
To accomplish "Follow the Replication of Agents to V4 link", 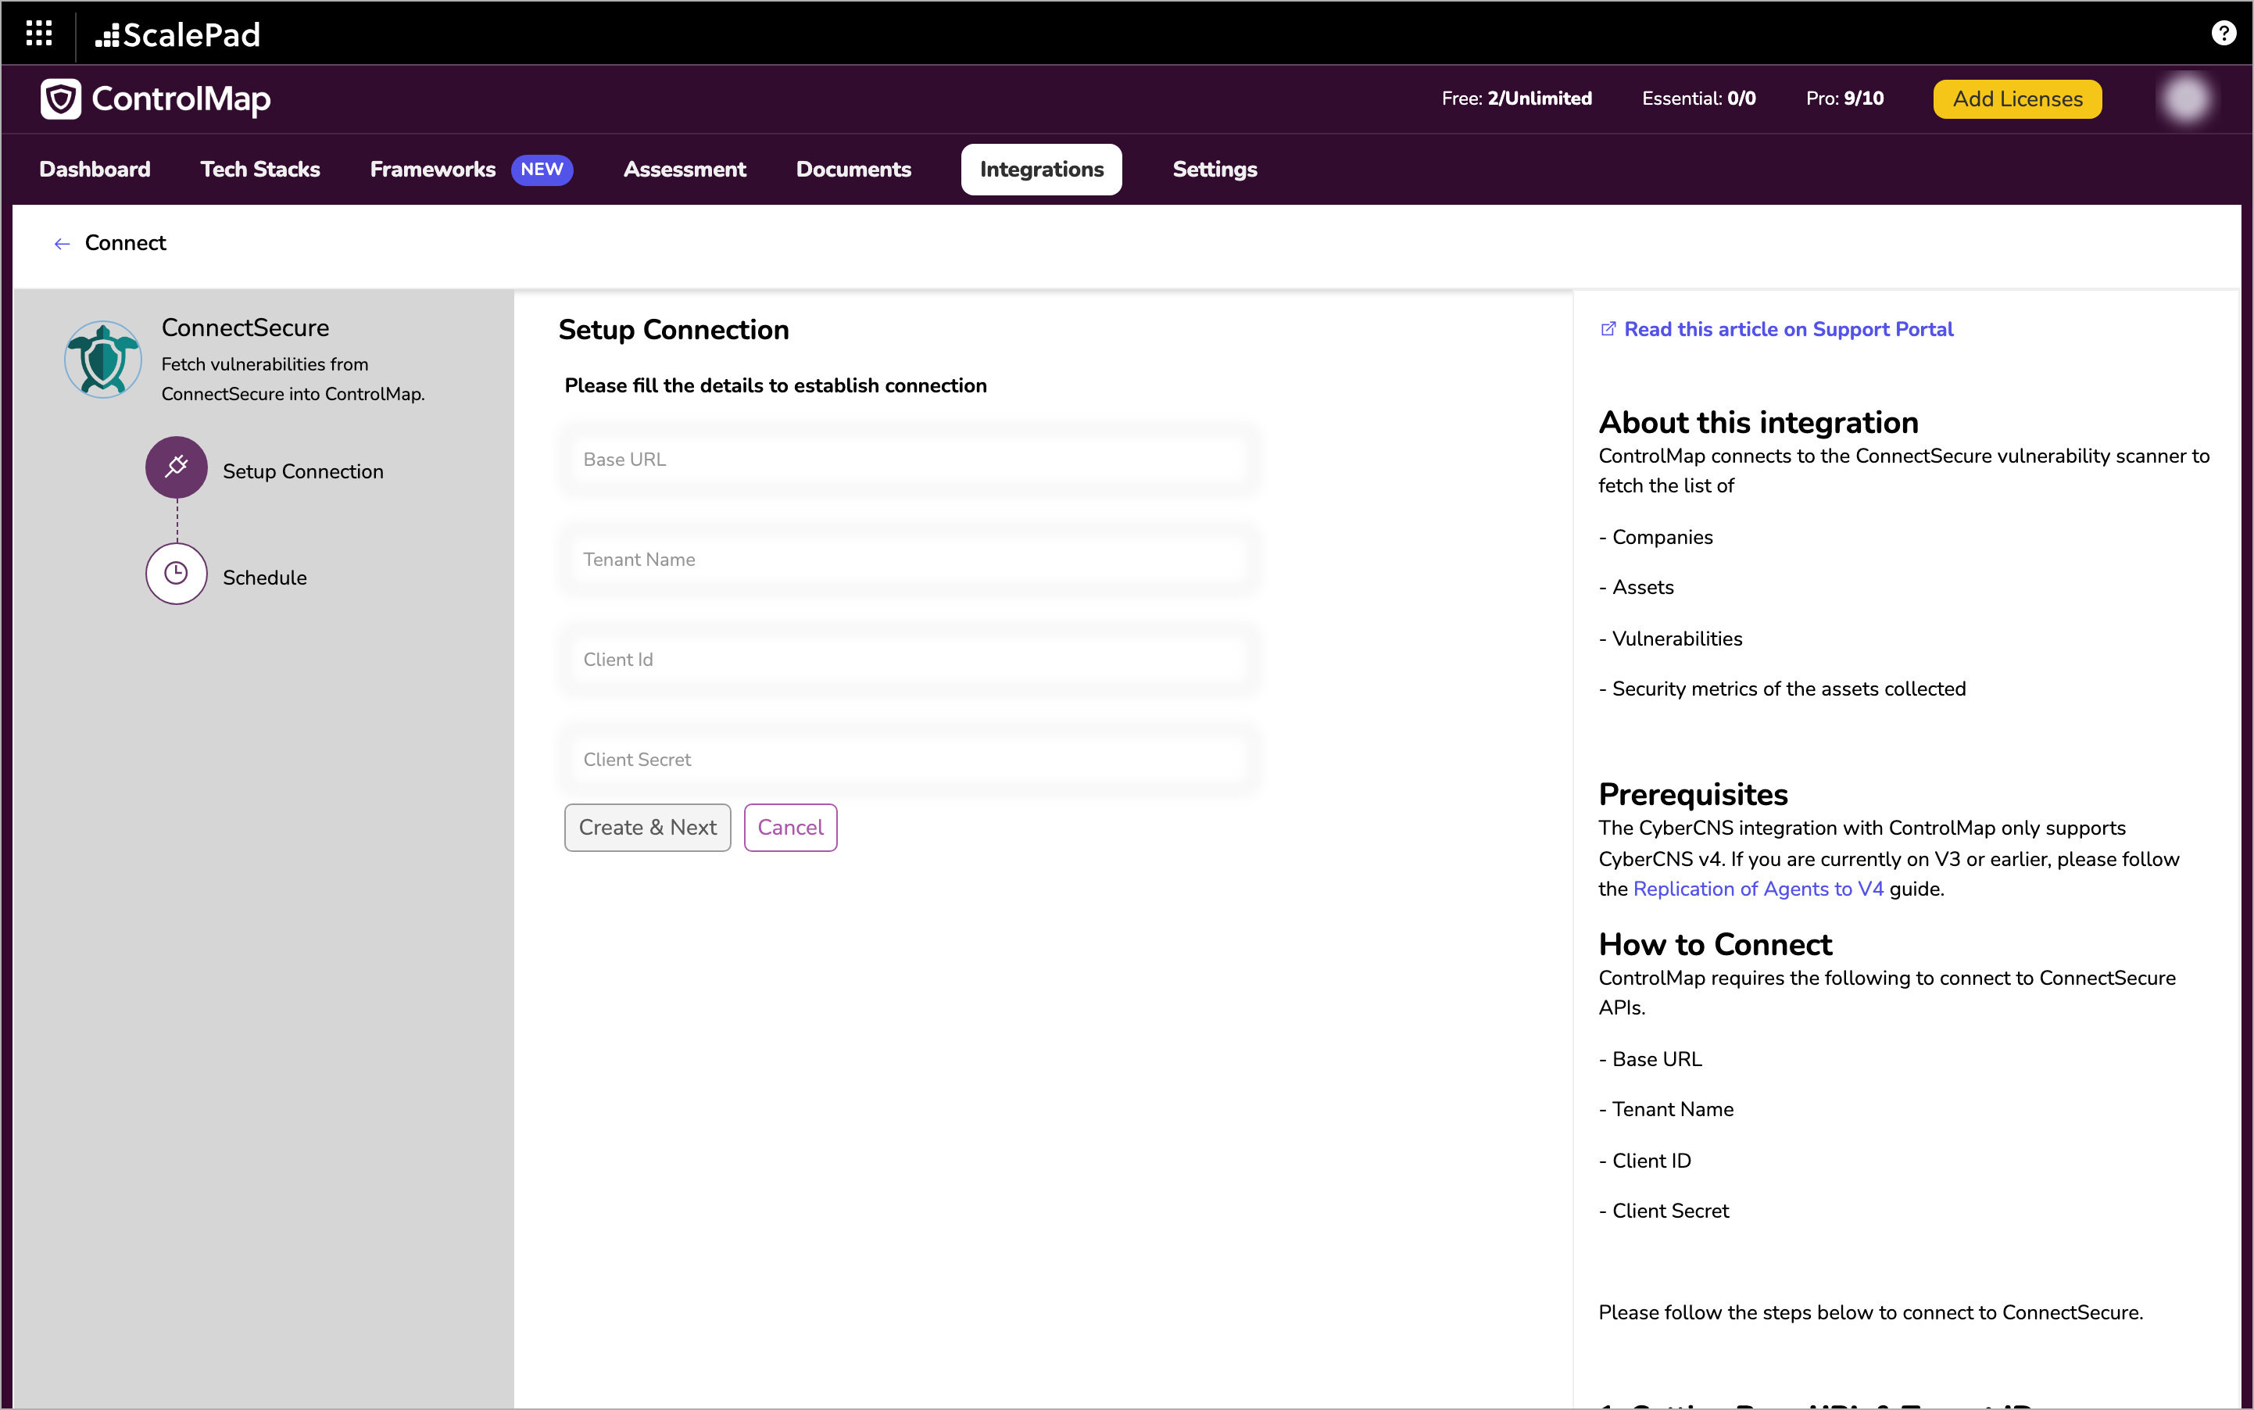I will [x=1758, y=889].
